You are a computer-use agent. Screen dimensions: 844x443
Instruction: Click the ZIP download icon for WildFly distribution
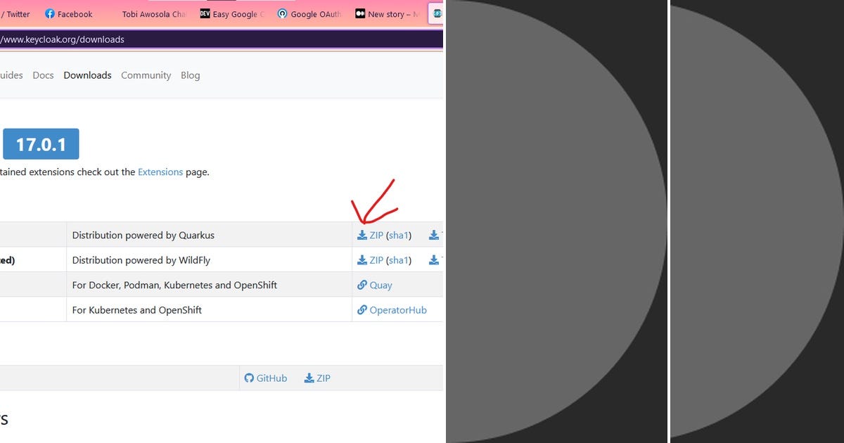364,259
